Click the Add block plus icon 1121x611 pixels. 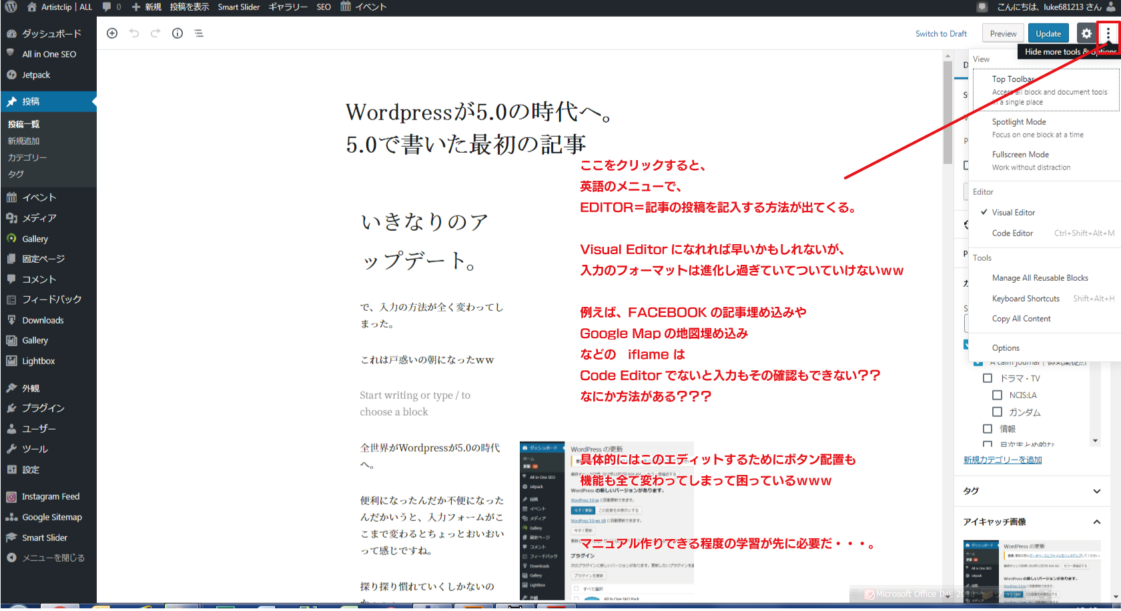(112, 33)
